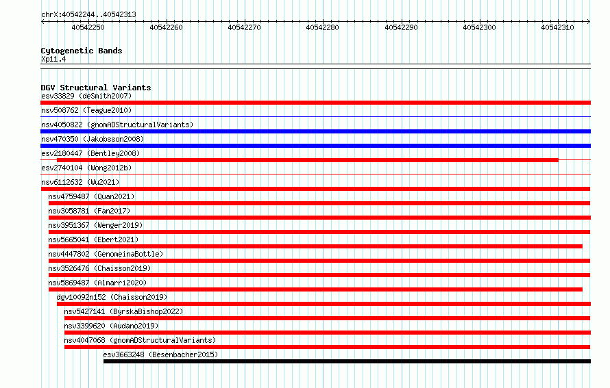The width and height of the screenshot is (610, 388).
Task: Click ruler position 40542280
Action: 323,27
